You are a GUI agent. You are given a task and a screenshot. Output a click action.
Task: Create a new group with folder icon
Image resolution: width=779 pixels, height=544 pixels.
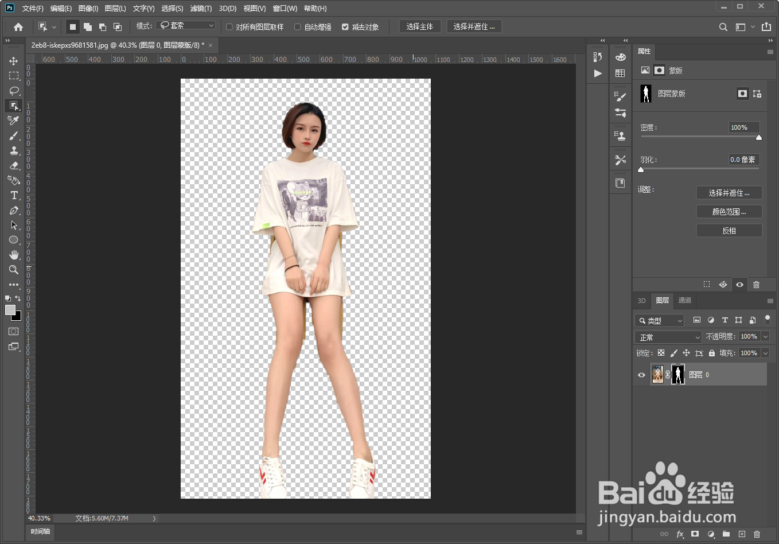726,534
